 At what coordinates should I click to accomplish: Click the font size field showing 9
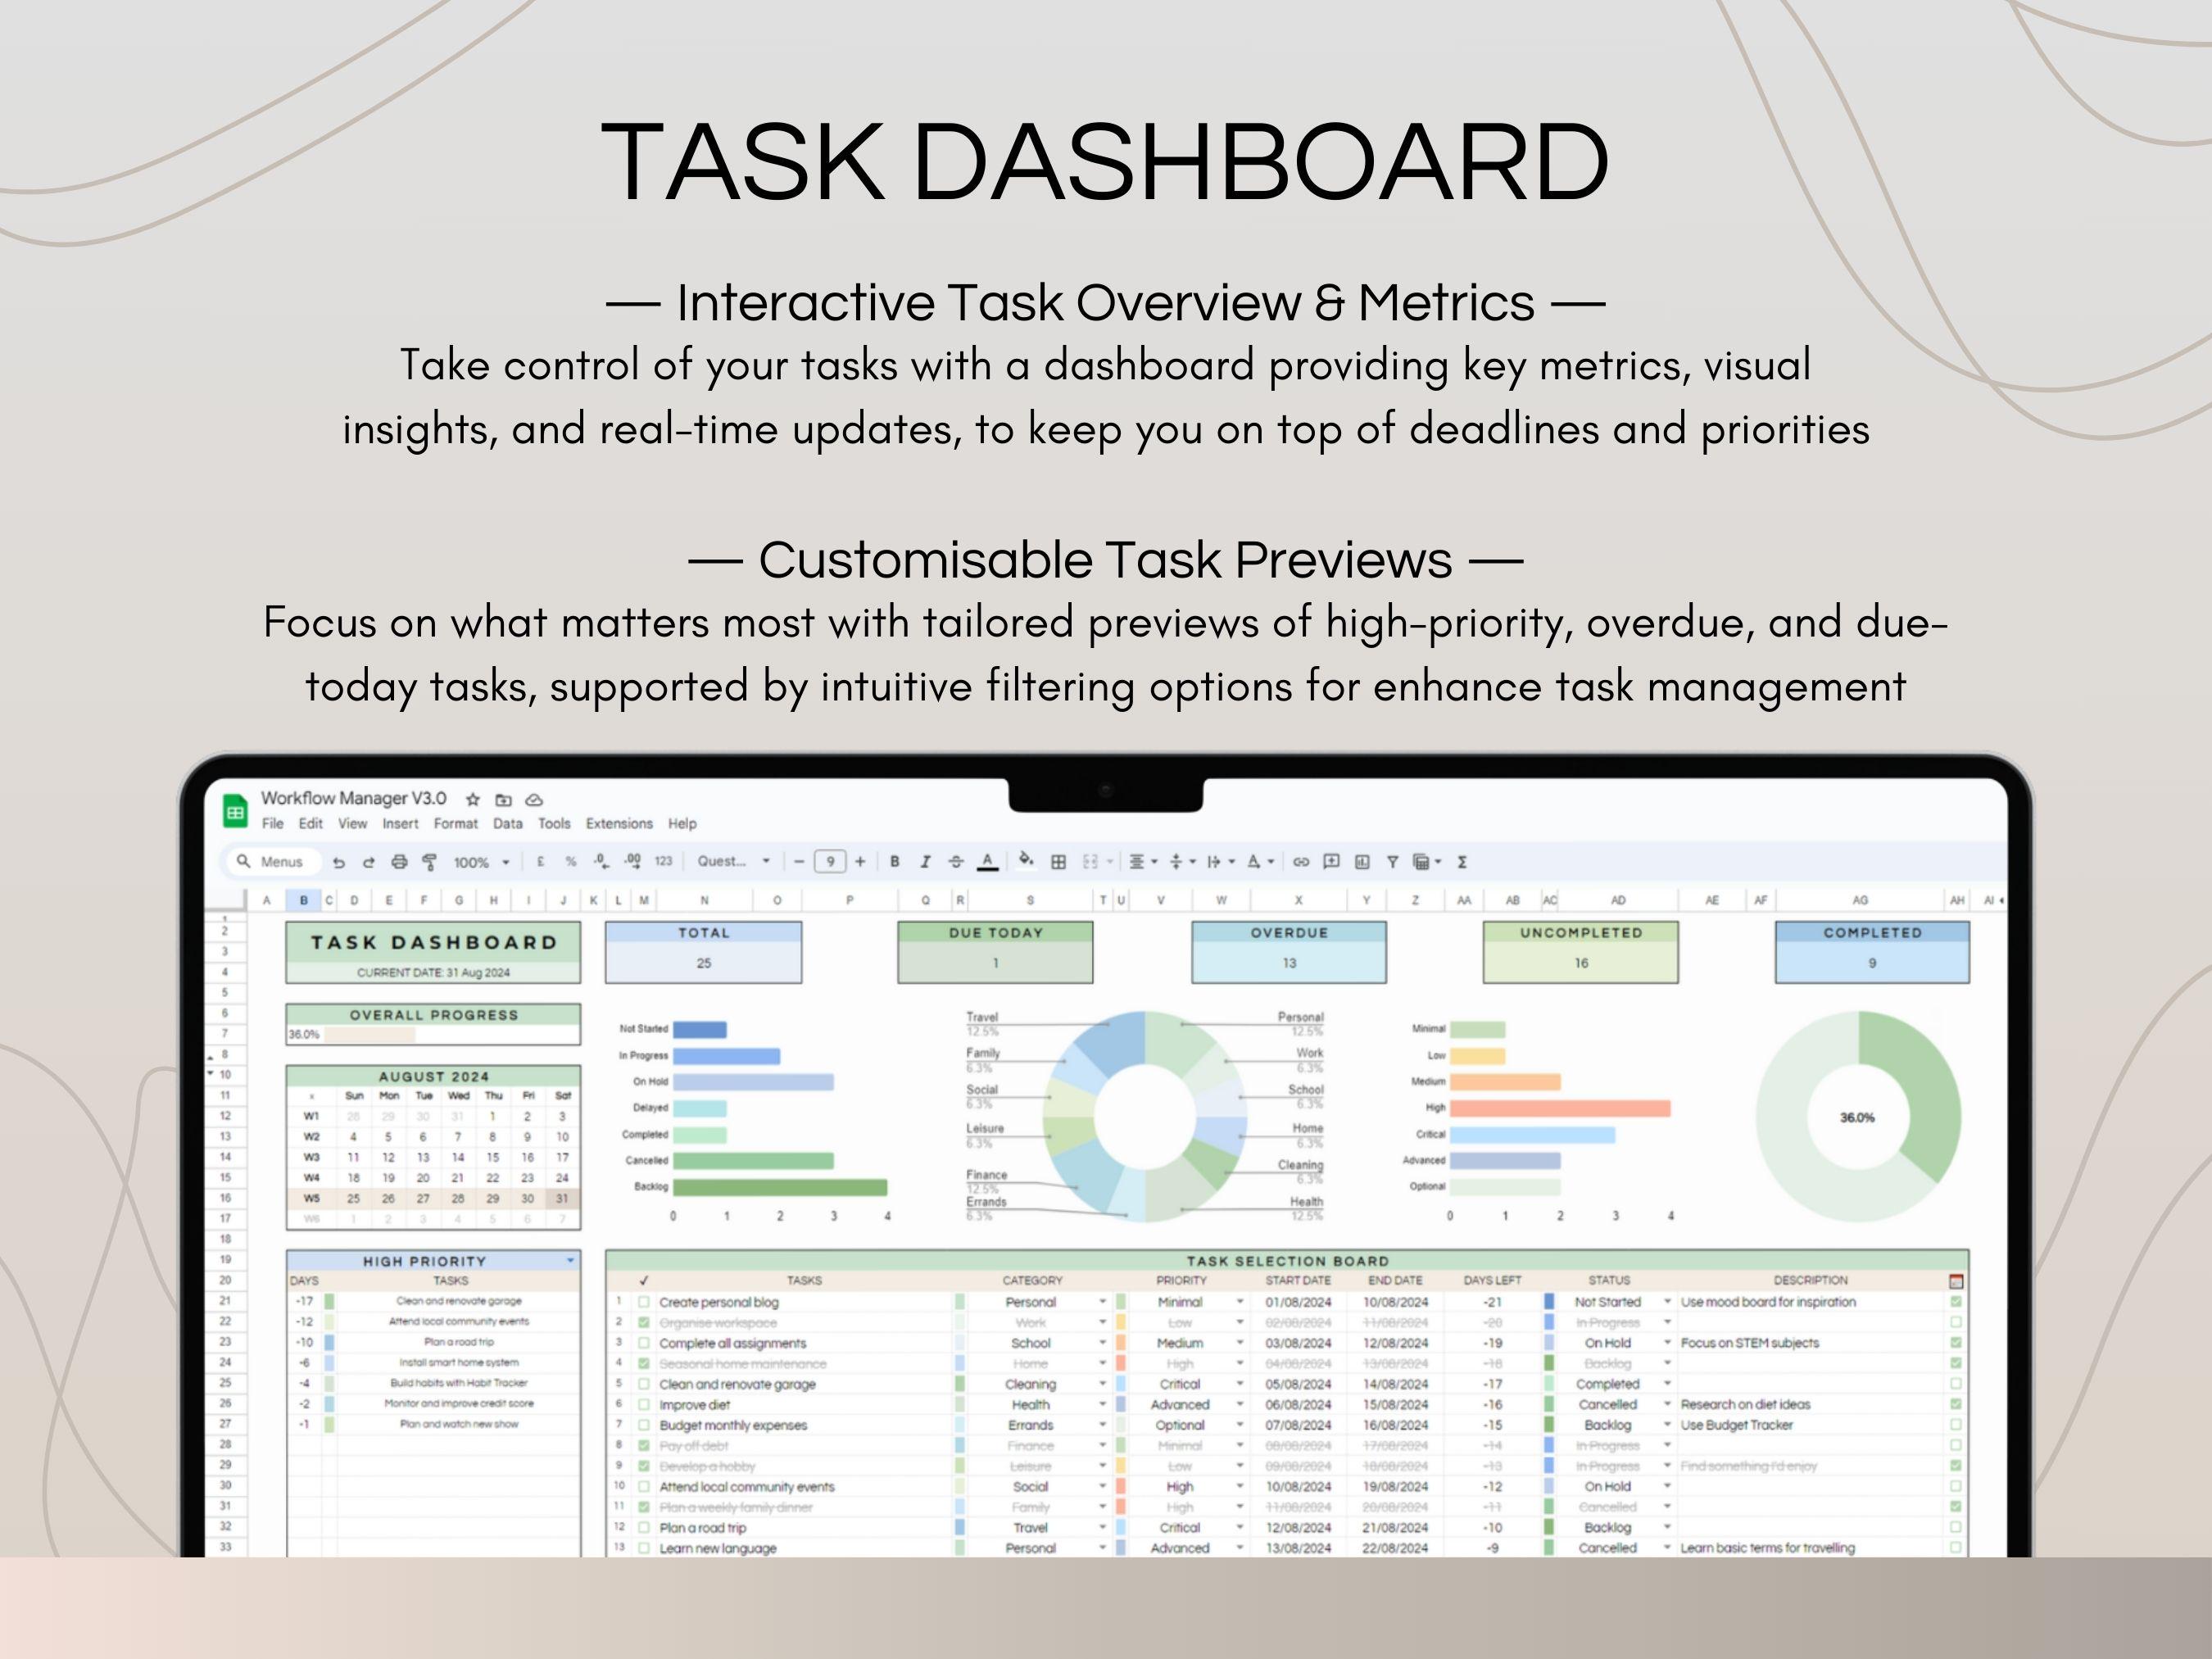point(830,862)
